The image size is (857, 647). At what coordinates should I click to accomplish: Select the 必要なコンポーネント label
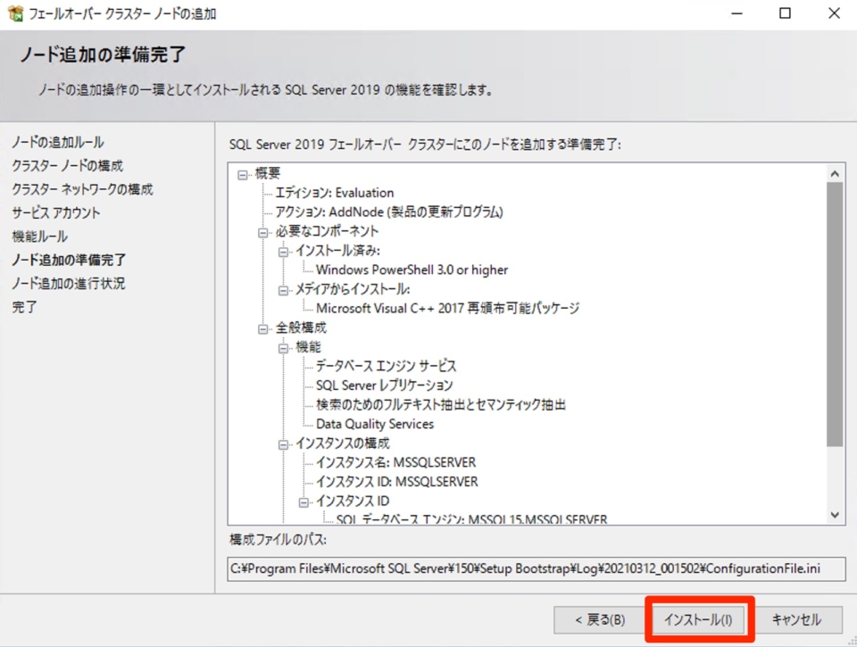327,231
